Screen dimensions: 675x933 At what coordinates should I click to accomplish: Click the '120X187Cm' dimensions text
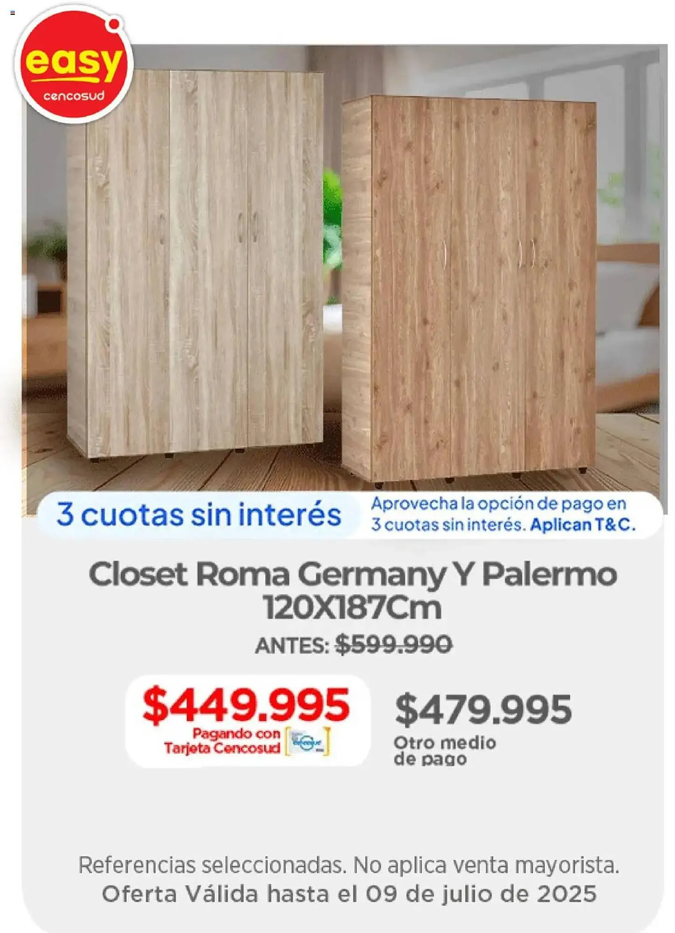[352, 608]
